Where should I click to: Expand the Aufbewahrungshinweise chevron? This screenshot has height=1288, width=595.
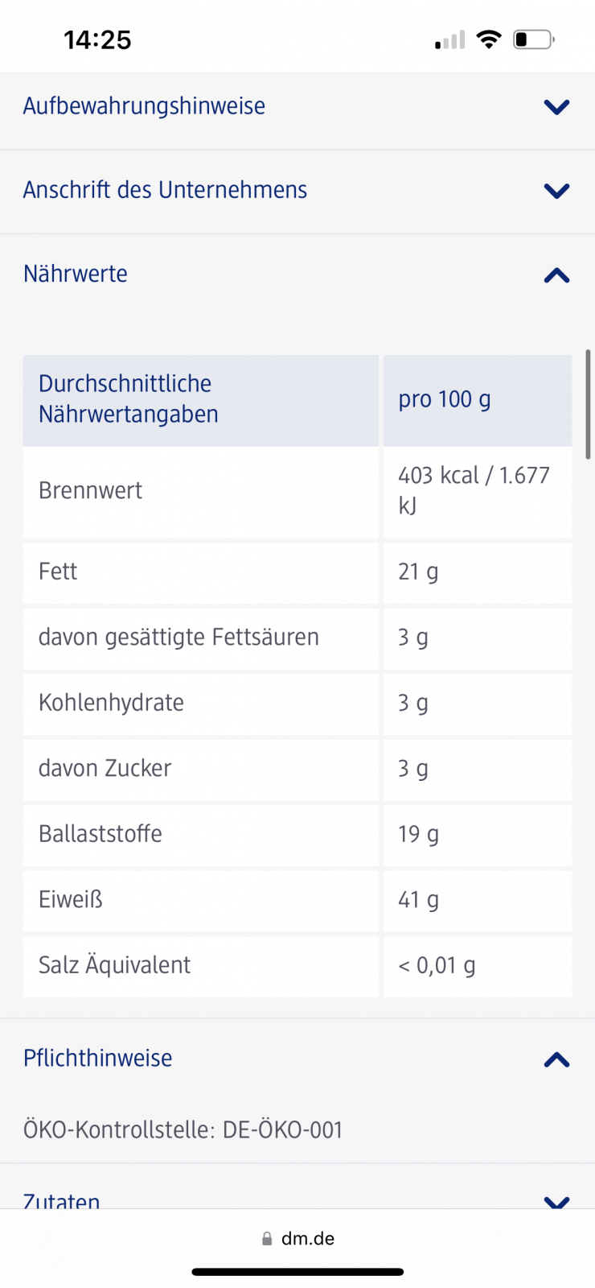(556, 107)
